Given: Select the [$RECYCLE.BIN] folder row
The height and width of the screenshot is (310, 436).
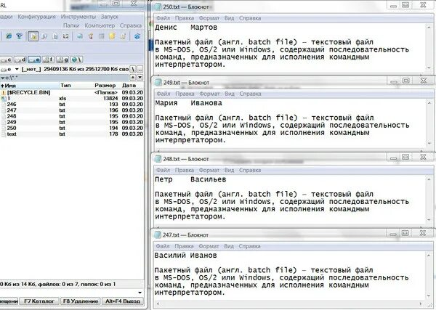Looking at the screenshot, I should point(72,92).
